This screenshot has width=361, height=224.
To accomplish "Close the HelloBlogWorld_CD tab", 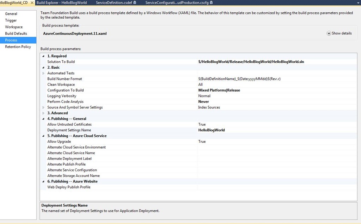I will point(32,3).
